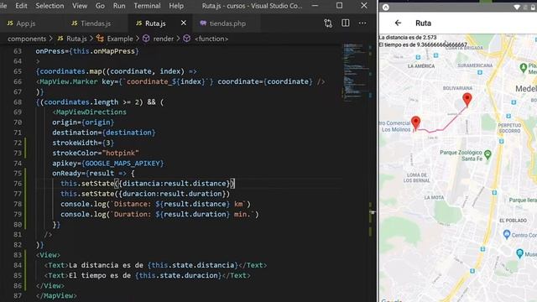Split the editor to the right
Screen dimensions: 537x302
coord(346,23)
